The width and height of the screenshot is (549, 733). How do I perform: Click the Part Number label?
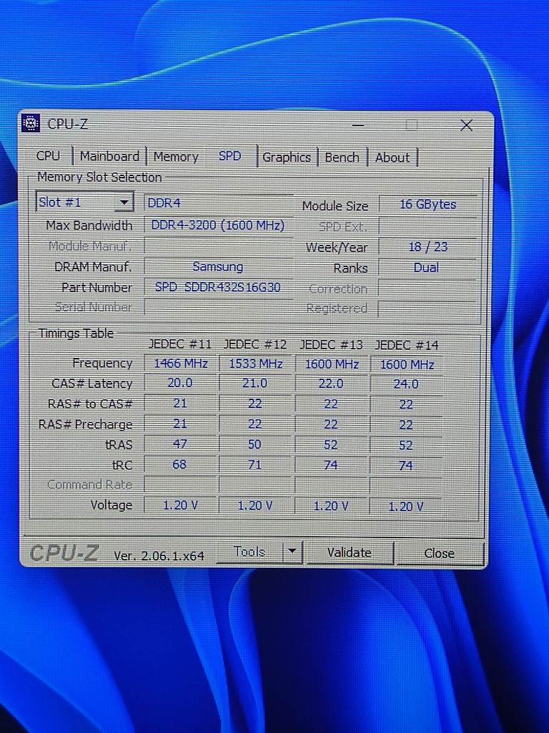pos(97,288)
